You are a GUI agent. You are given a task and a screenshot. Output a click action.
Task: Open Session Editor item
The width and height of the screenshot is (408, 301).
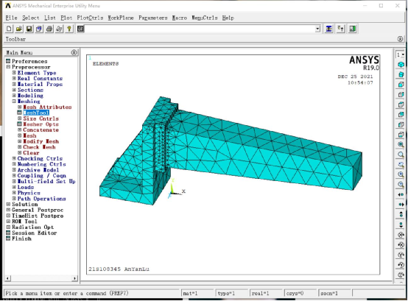(34, 233)
